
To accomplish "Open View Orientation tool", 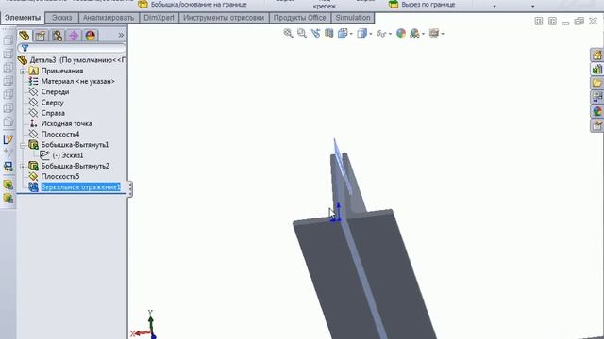I will tap(343, 34).
